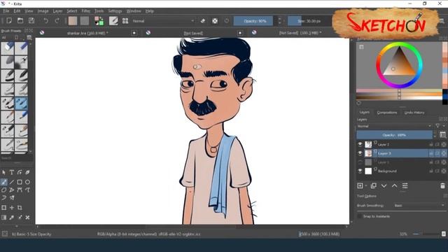Hide Layer 3 using its eye icon
Image resolution: width=448 pixels, height=252 pixels.
360,153
